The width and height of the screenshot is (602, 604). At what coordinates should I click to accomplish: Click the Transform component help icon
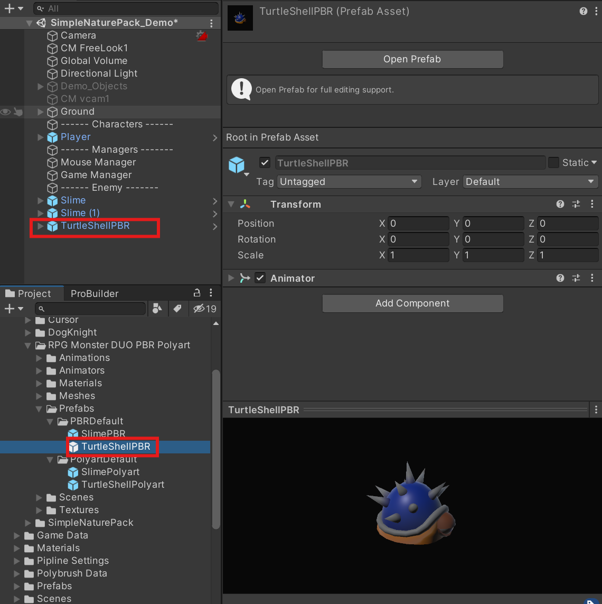[x=560, y=204]
